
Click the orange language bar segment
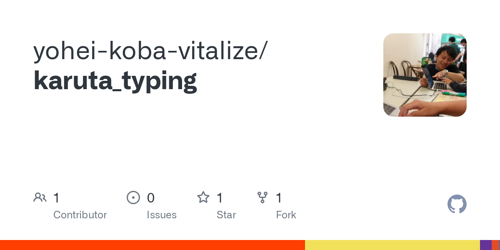click(x=152, y=245)
